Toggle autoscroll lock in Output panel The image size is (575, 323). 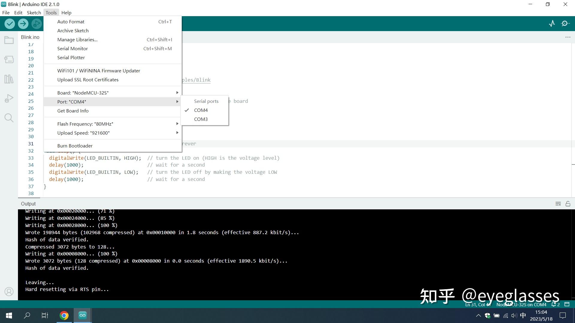tap(568, 203)
